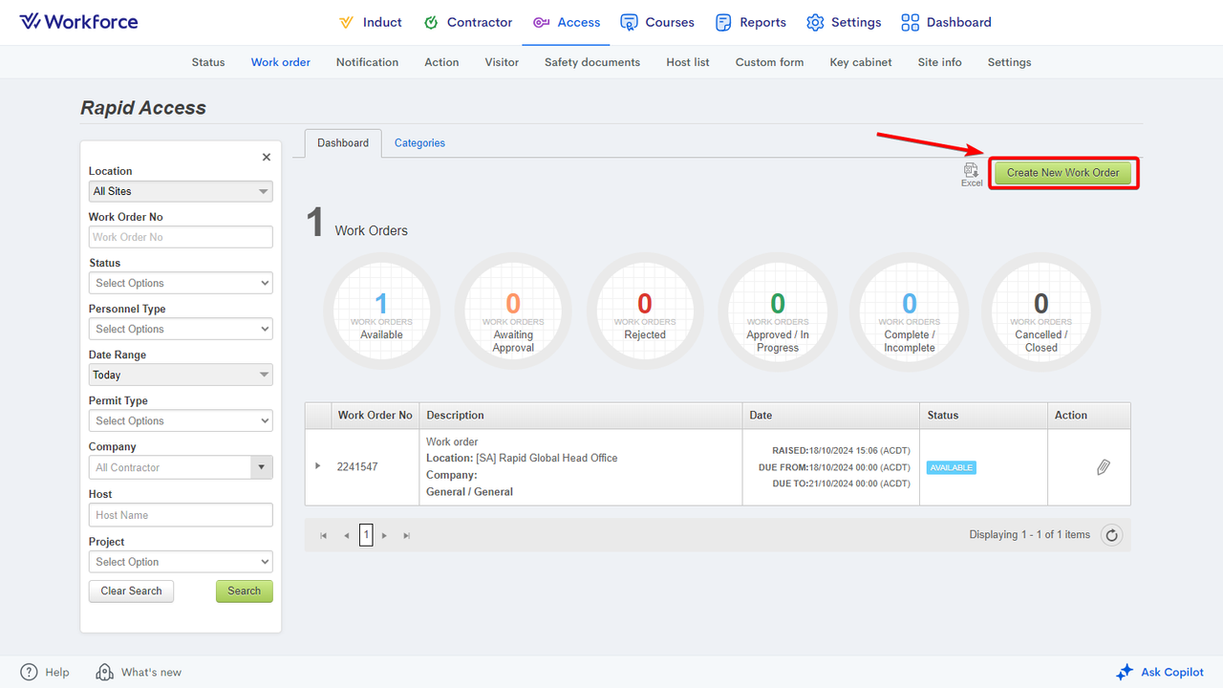Open the Date Range Today dropdown

(x=181, y=375)
